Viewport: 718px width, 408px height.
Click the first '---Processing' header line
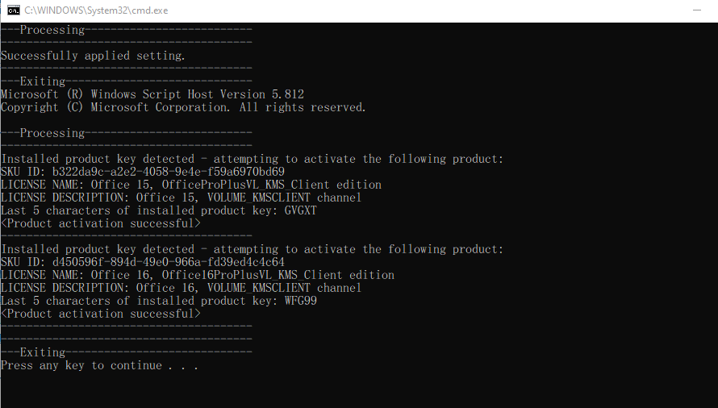pos(127,30)
